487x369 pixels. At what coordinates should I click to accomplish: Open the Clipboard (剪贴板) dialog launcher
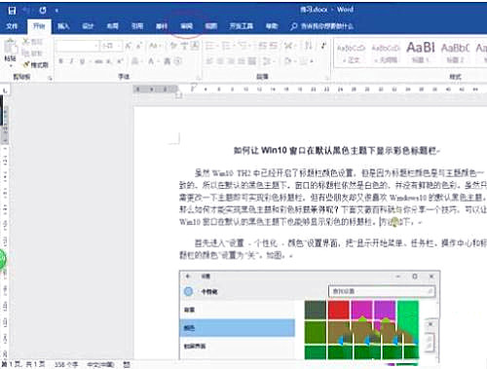pyautogui.click(x=51, y=78)
